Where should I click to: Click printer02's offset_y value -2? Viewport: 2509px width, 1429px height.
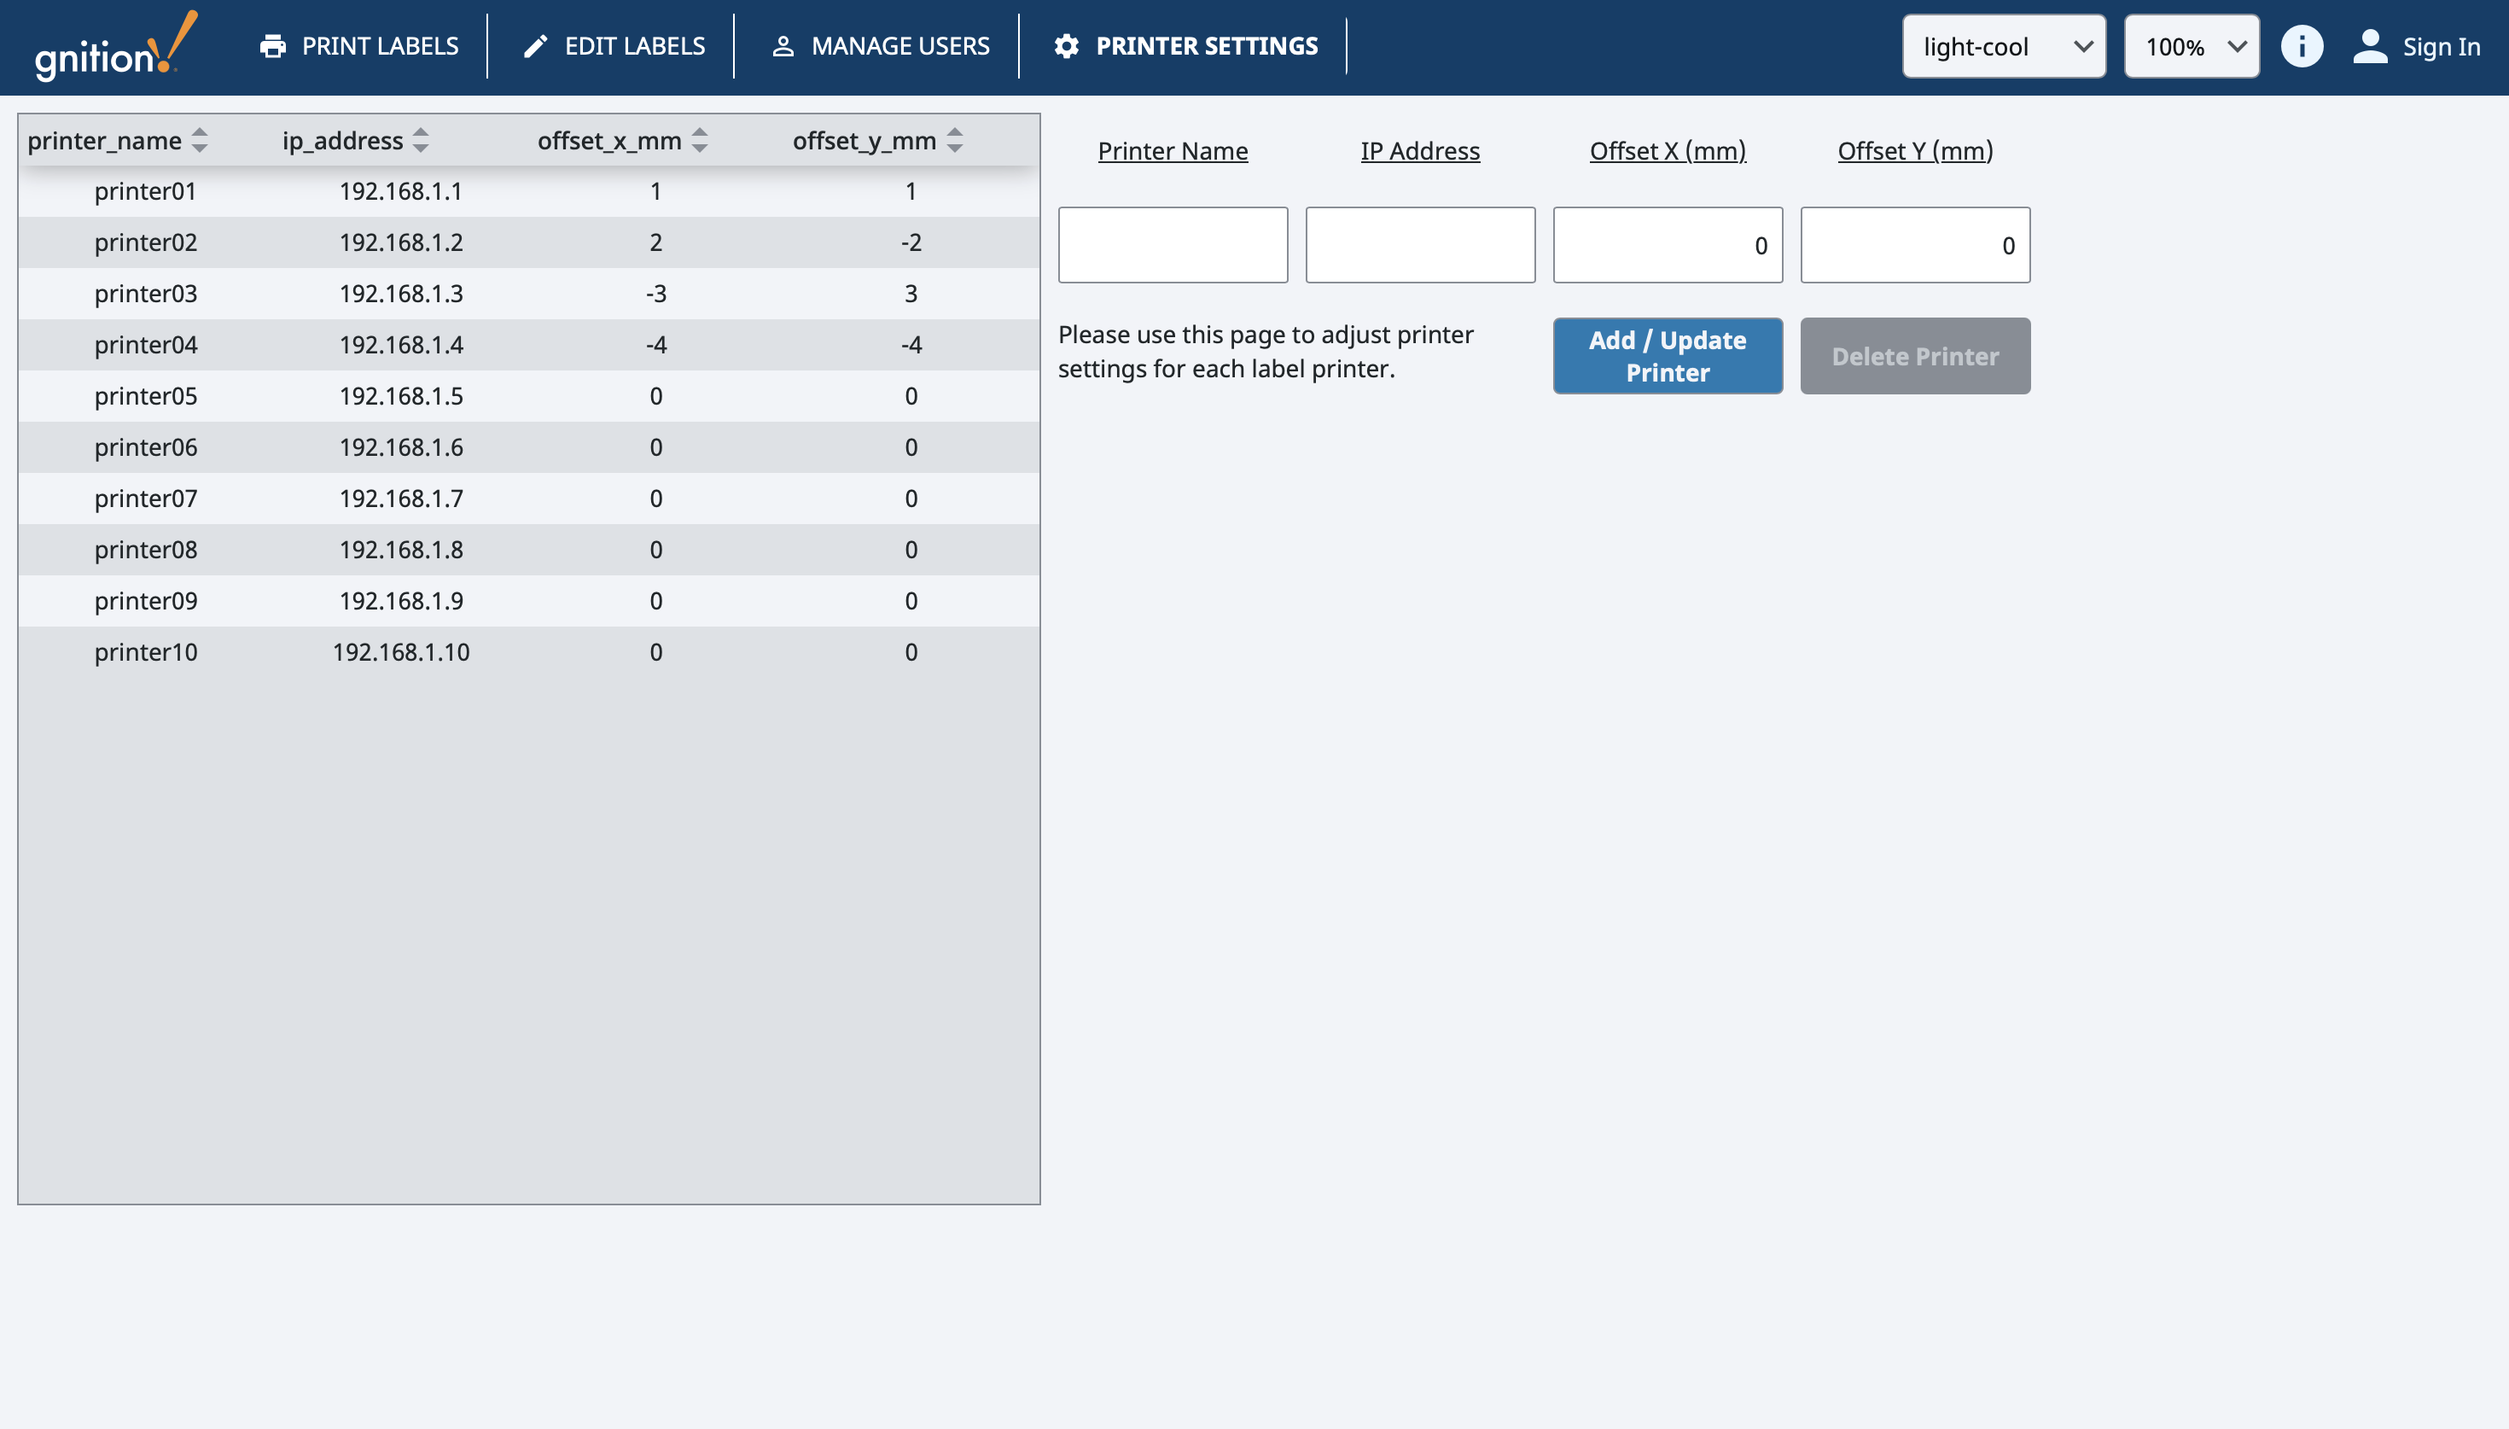(x=911, y=242)
